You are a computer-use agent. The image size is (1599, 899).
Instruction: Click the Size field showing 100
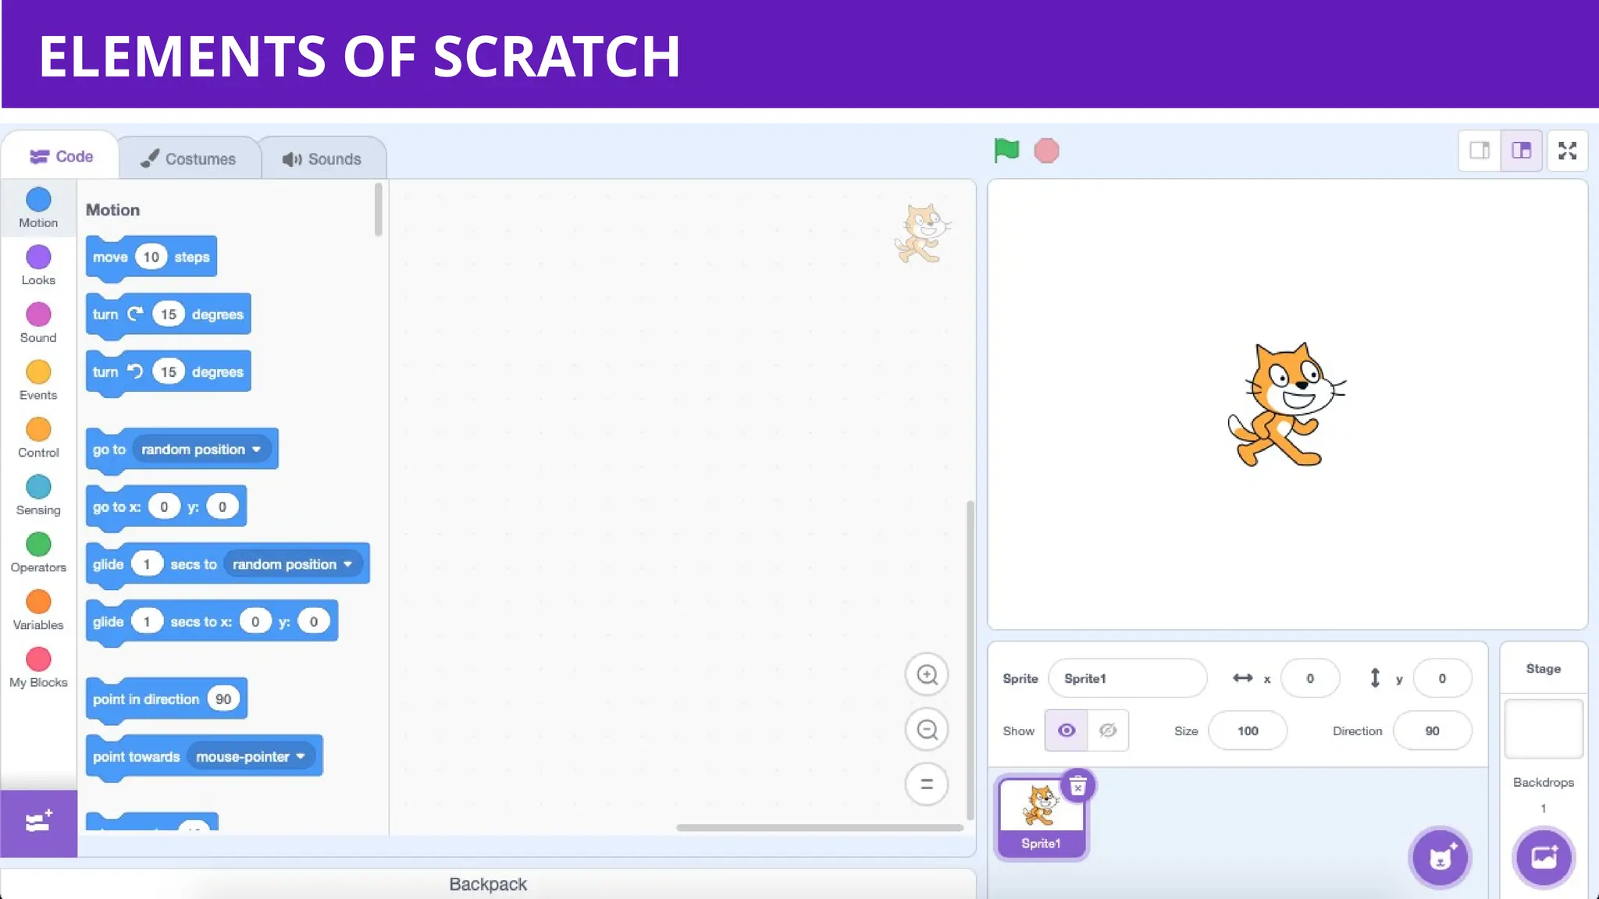tap(1248, 731)
